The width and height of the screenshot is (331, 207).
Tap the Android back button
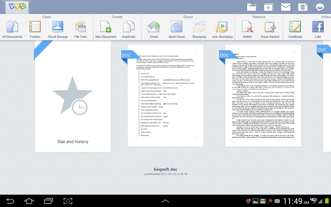tap(10, 201)
